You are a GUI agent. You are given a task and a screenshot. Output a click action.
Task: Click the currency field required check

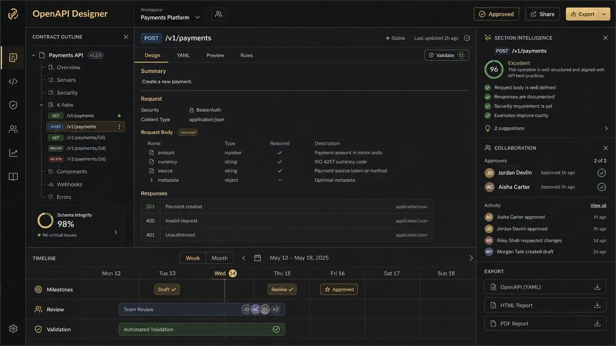(280, 161)
